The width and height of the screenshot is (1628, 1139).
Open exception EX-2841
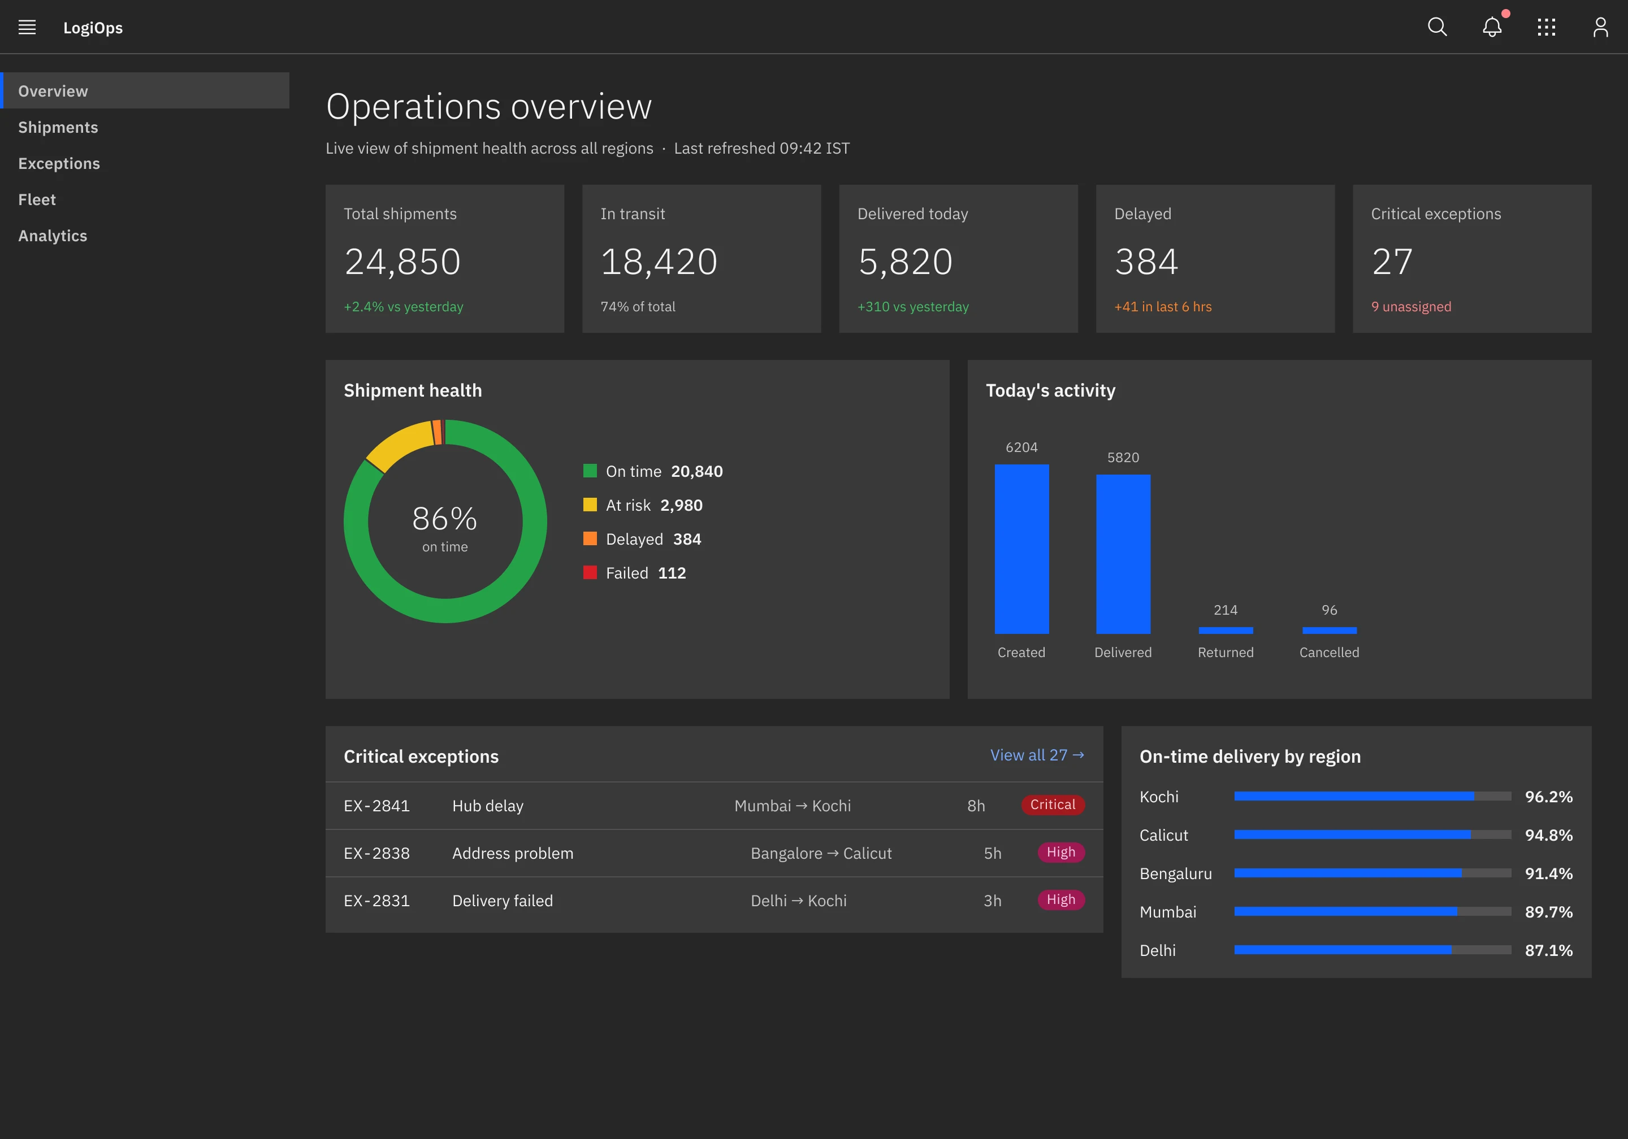tap(714, 805)
